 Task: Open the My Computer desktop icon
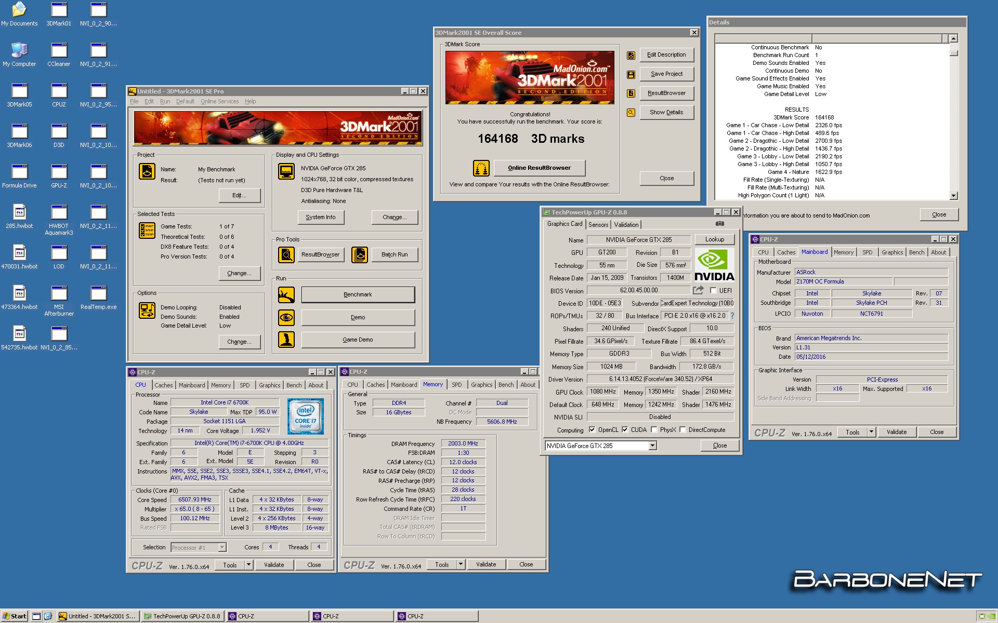[19, 55]
